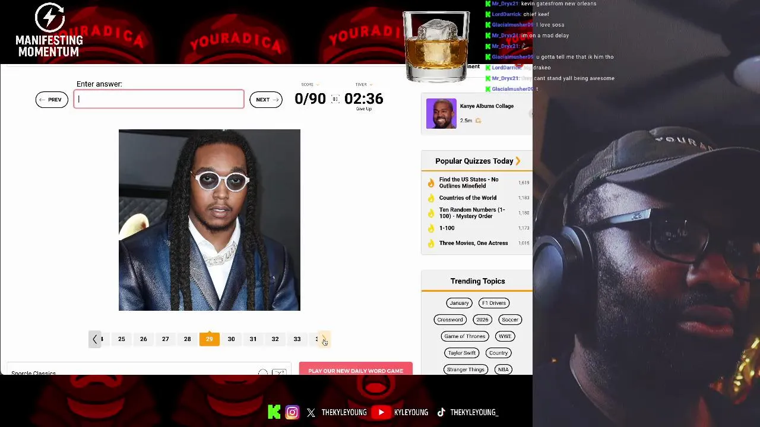
Task: Click the fire icon beside 1-100
Action: (x=431, y=228)
